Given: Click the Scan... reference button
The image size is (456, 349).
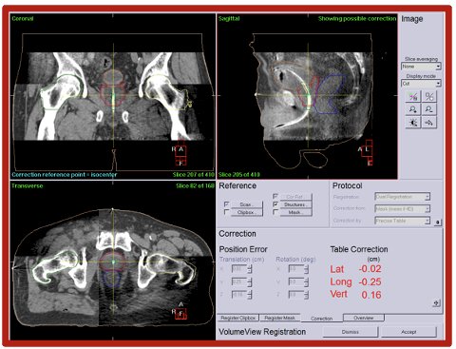Looking at the screenshot, I should [x=247, y=204].
